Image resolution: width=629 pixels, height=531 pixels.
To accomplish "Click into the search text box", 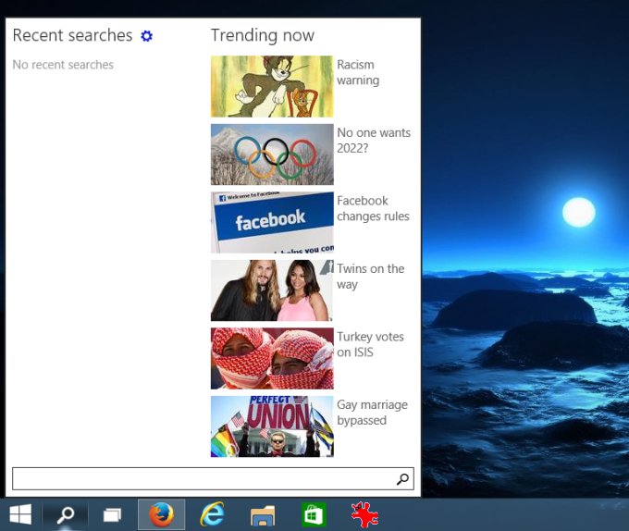I will [213, 478].
